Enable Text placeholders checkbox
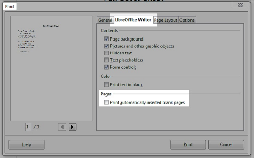Screen dimensions: 254x158 [x=106, y=60]
